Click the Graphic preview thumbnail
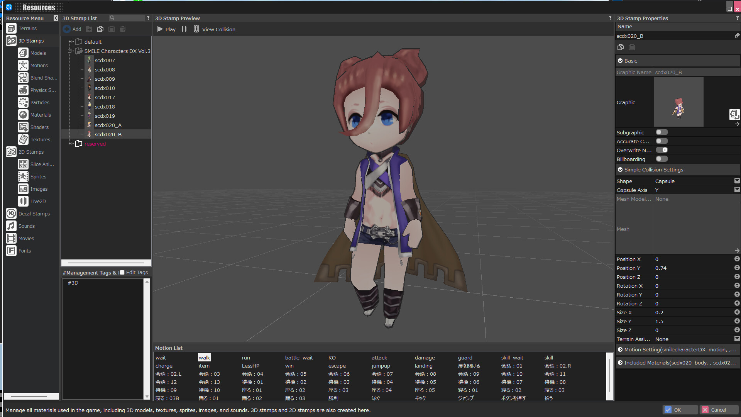 click(x=679, y=102)
